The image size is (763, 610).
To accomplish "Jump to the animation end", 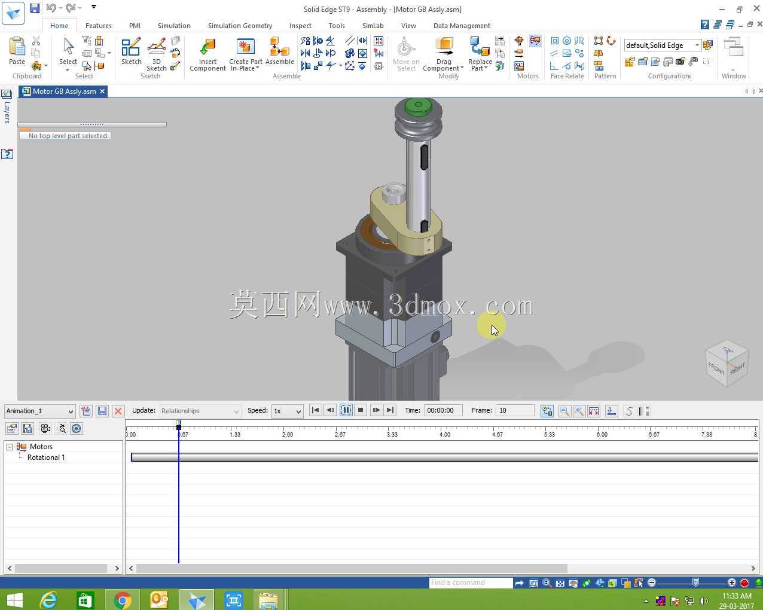I will point(390,410).
